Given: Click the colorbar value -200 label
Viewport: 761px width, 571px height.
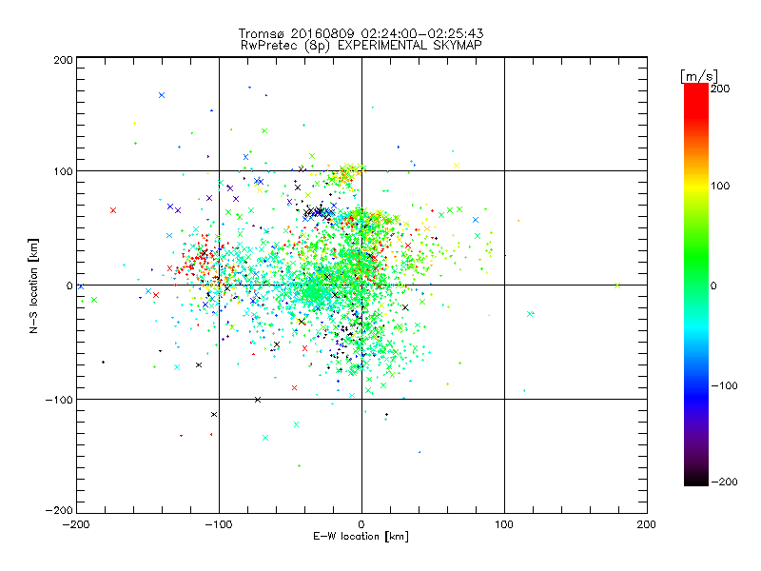Looking at the screenshot, I should [724, 482].
